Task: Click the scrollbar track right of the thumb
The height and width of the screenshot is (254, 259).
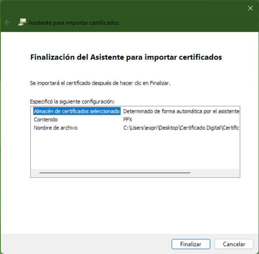Action: tap(215, 173)
